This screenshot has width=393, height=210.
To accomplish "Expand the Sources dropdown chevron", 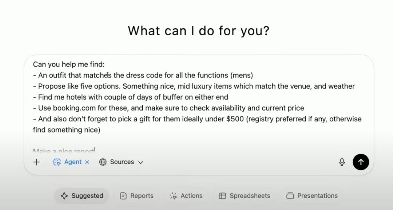I will [x=141, y=162].
